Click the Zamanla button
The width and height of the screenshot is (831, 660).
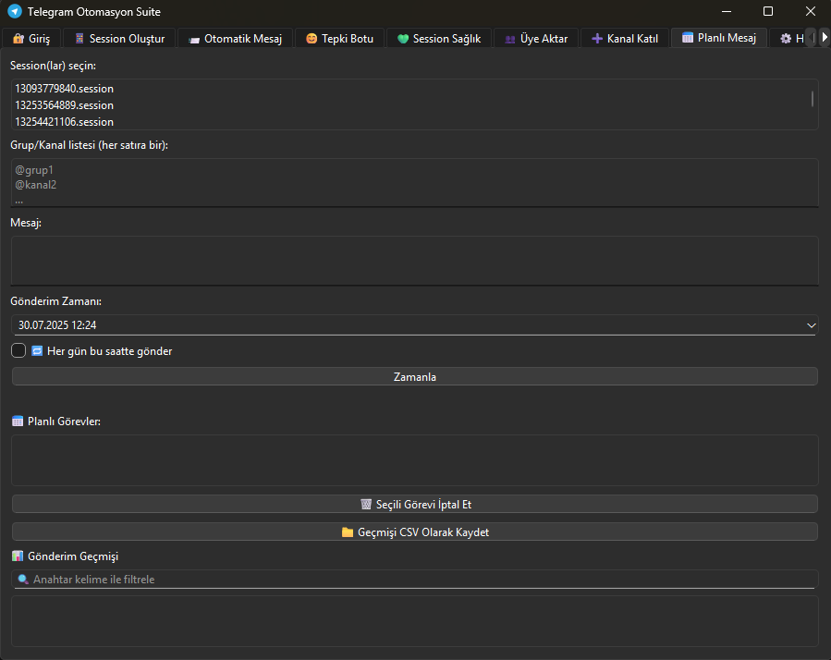[x=414, y=376]
